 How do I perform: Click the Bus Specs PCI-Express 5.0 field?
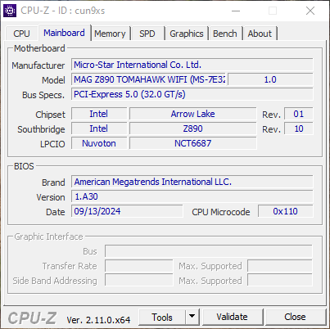click(192, 94)
